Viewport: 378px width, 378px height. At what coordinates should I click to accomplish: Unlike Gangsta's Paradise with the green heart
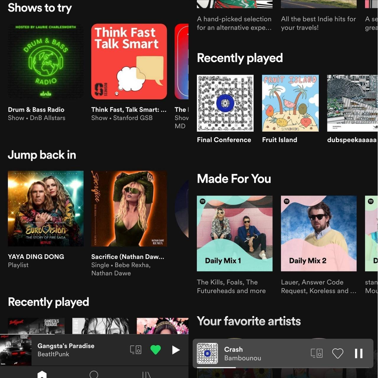156,350
